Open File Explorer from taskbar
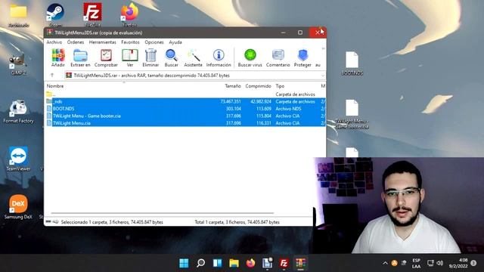The height and width of the screenshot is (272, 484). pyautogui.click(x=234, y=263)
